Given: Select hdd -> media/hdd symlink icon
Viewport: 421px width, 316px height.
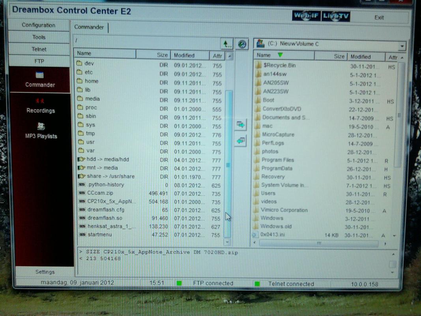Looking at the screenshot, I should (81, 159).
